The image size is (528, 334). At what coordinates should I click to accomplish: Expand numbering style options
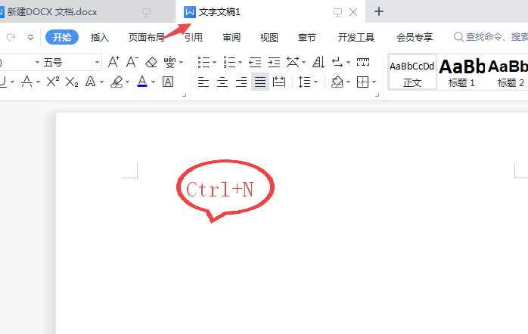[240, 62]
